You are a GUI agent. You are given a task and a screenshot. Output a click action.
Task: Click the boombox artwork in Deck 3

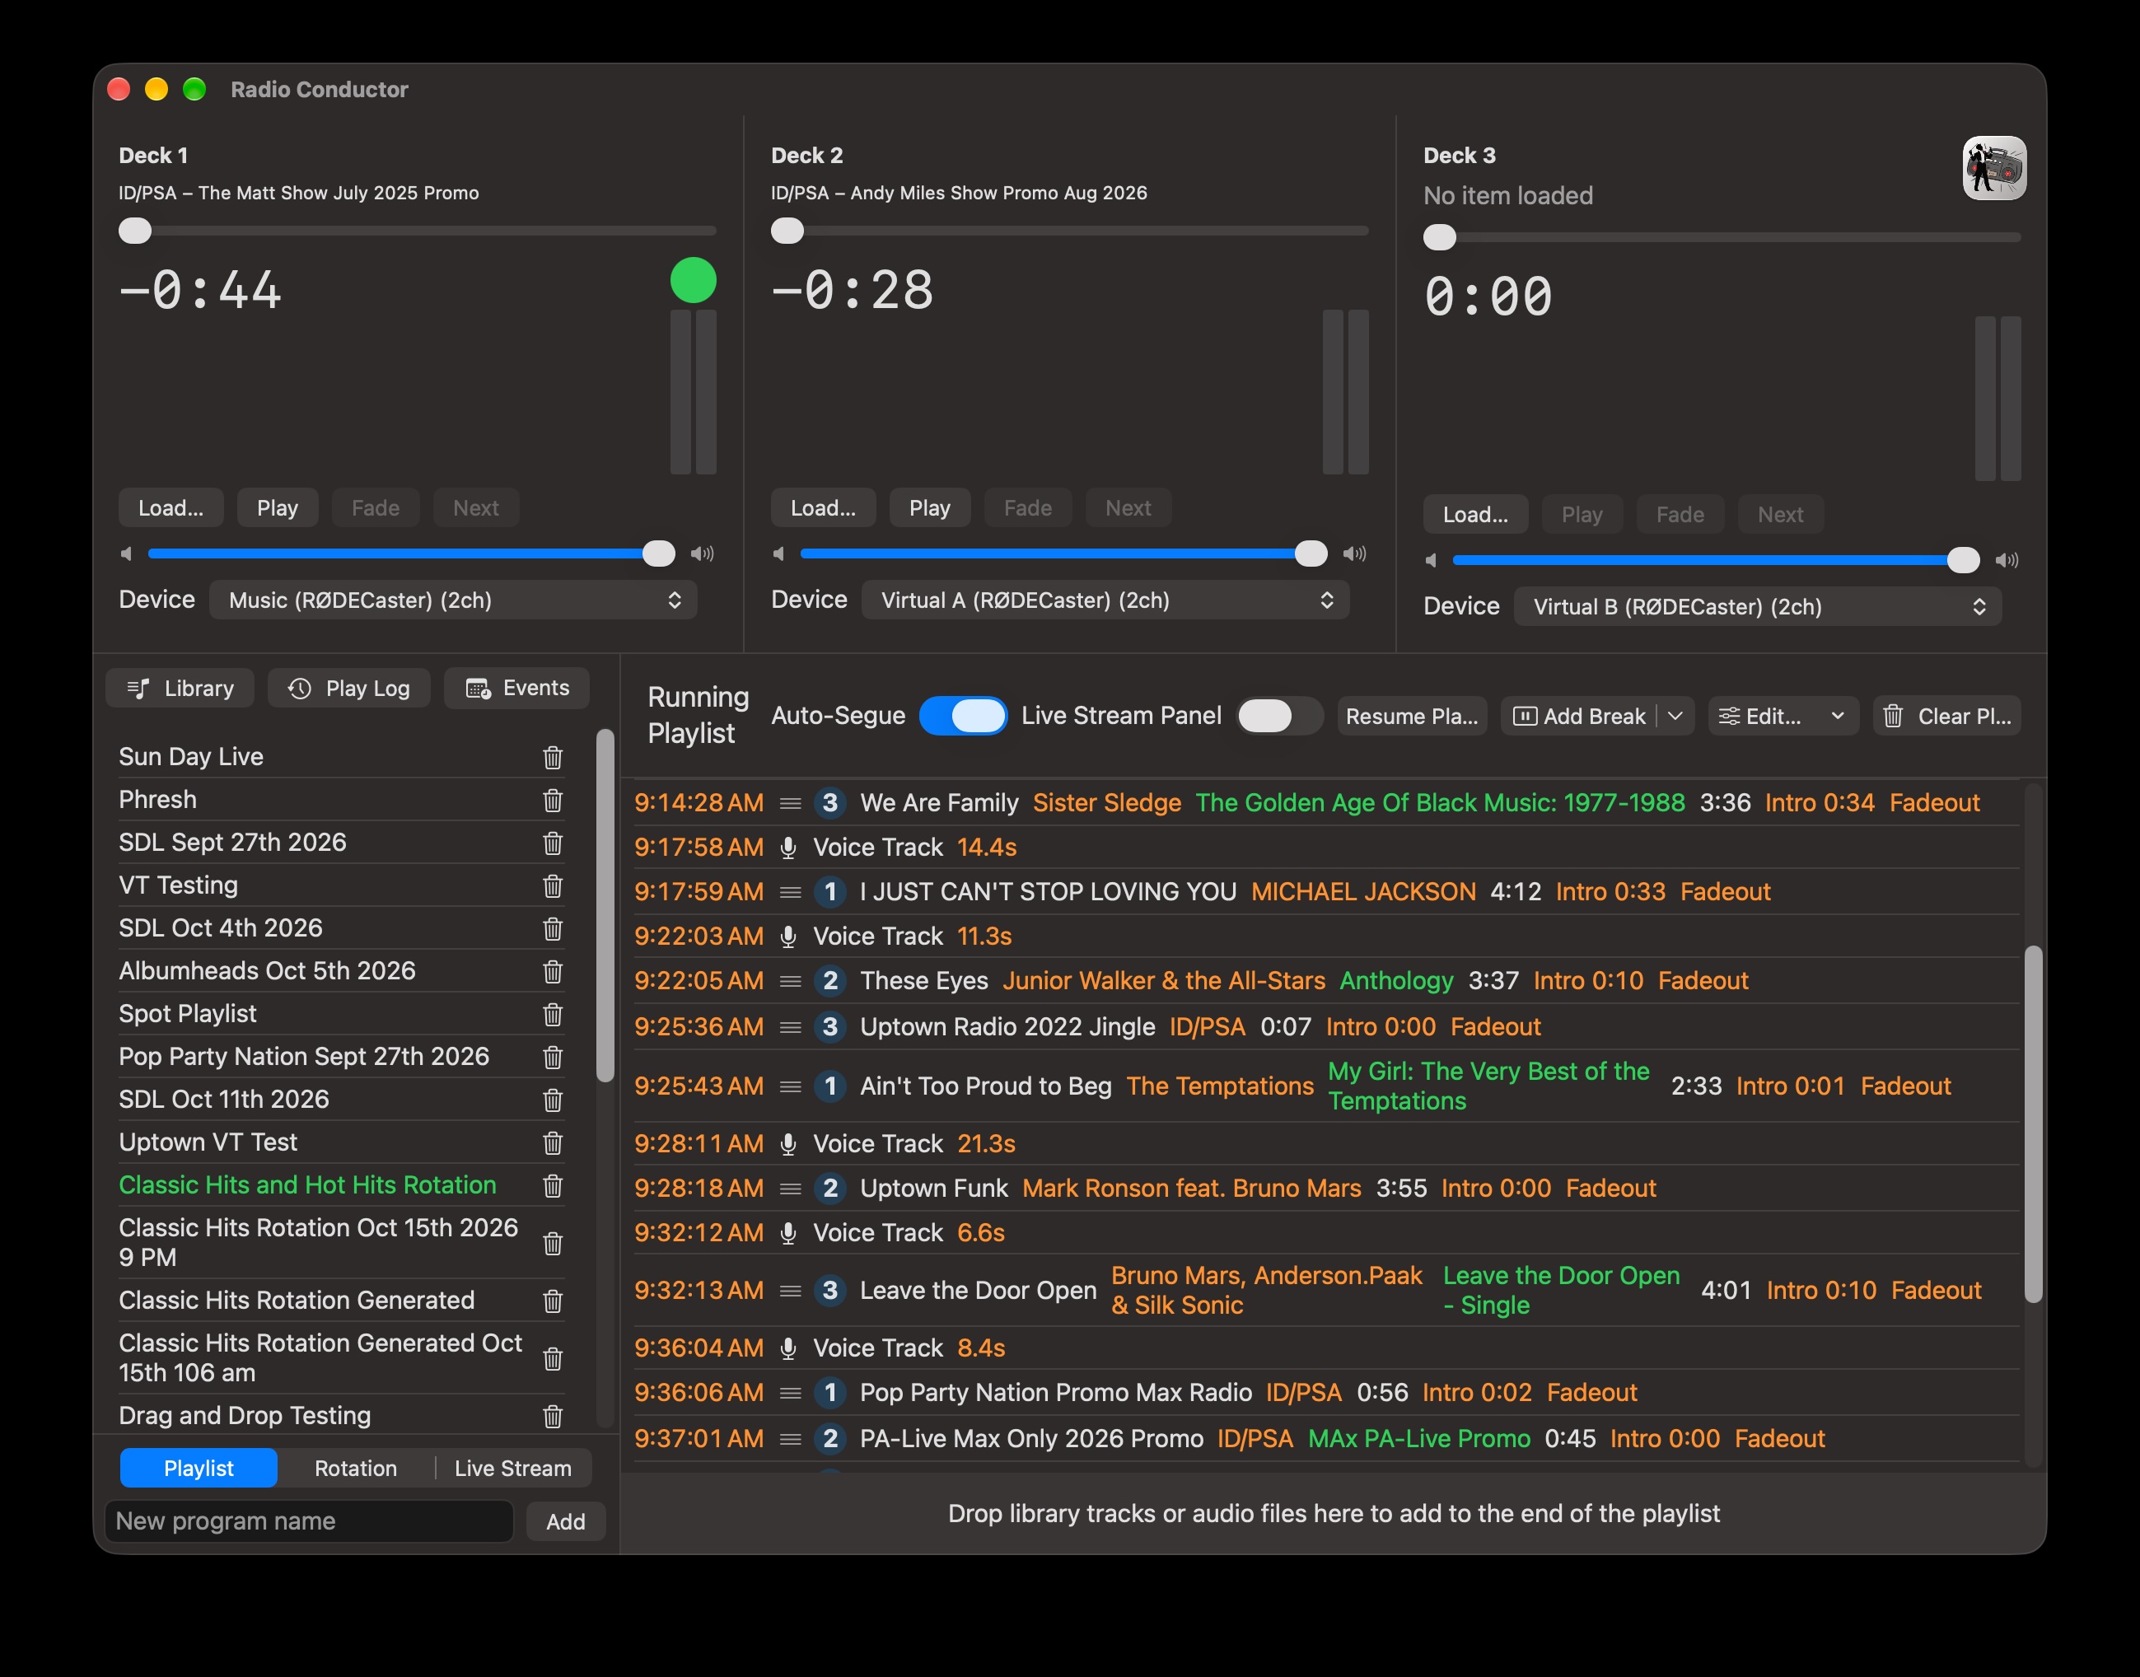coord(1993,168)
